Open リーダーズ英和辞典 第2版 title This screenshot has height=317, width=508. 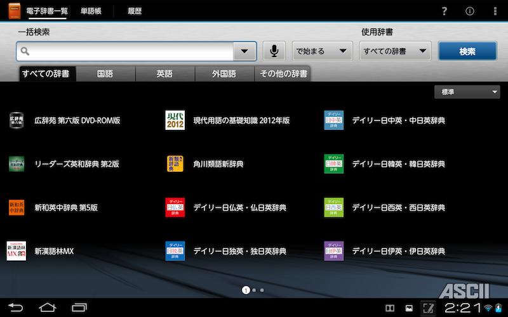[77, 164]
